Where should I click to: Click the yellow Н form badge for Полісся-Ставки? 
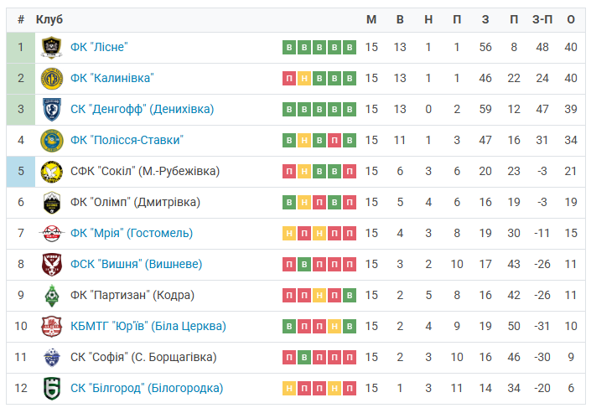[304, 141]
